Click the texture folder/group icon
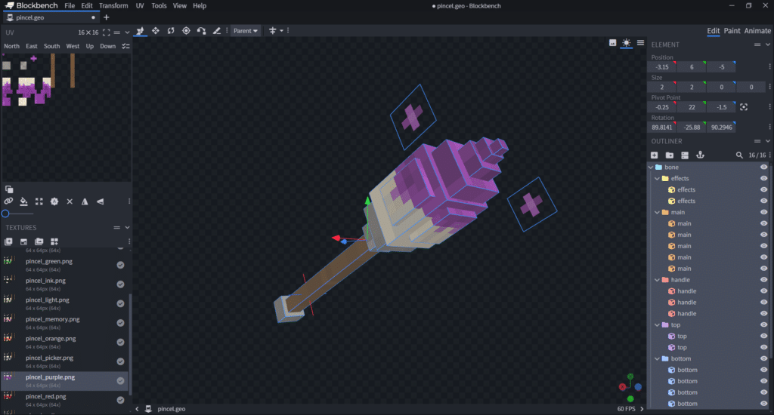 39,241
